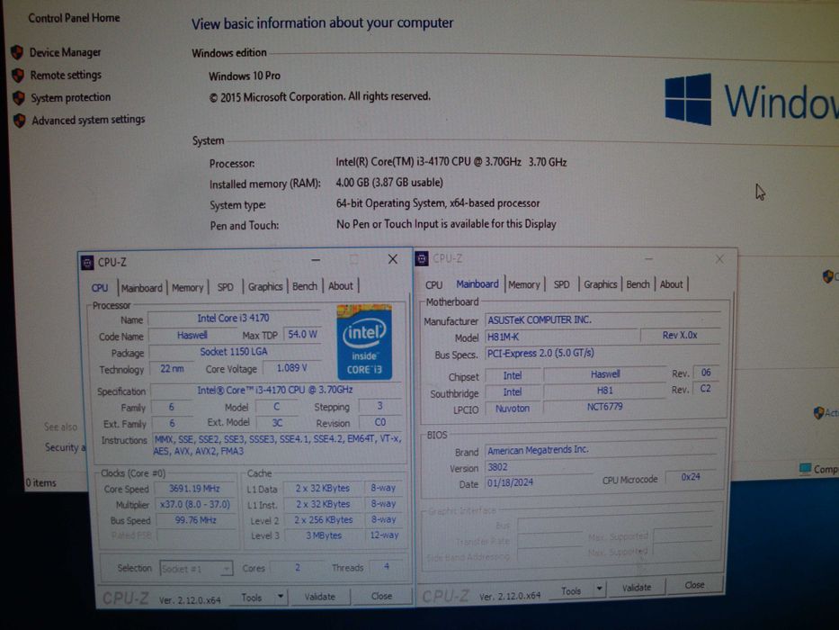Viewport: 839px width, 630px height.
Task: Select About tab in left CPU-Z window
Action: tap(340, 285)
